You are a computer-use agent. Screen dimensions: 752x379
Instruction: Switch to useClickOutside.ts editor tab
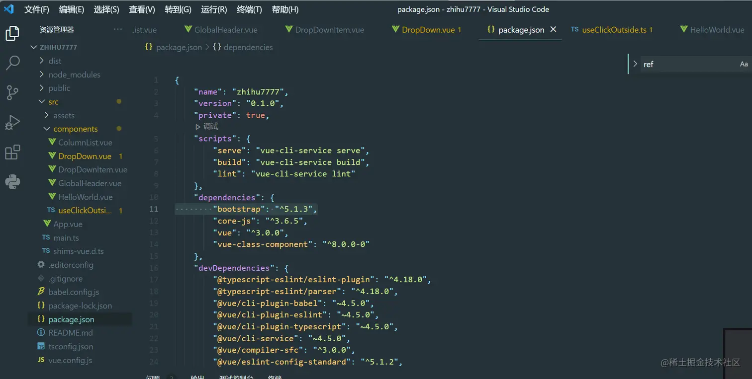[612, 30]
